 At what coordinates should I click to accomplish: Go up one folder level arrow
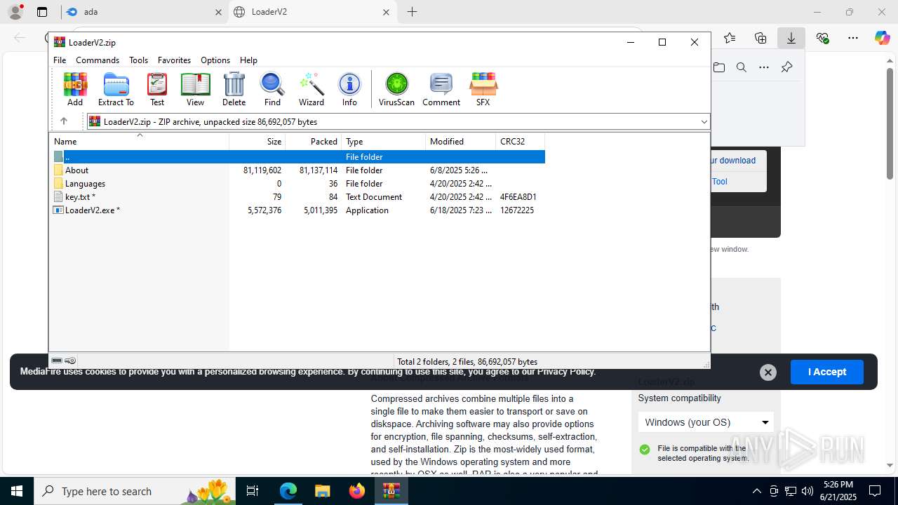point(63,121)
